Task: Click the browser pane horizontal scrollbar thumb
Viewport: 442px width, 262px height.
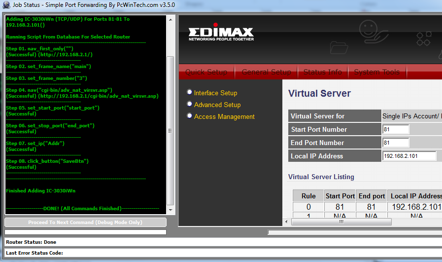Action: click(x=341, y=222)
